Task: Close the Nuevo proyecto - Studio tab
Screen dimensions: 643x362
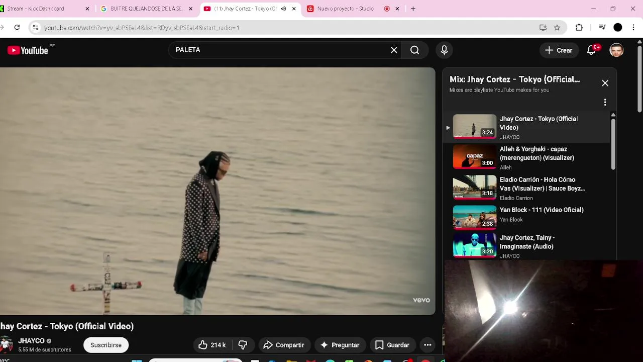Action: pos(397,9)
